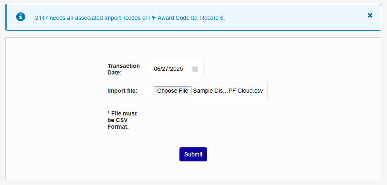Click the number 2147 in the alert
The height and width of the screenshot is (185, 387).
click(42, 18)
